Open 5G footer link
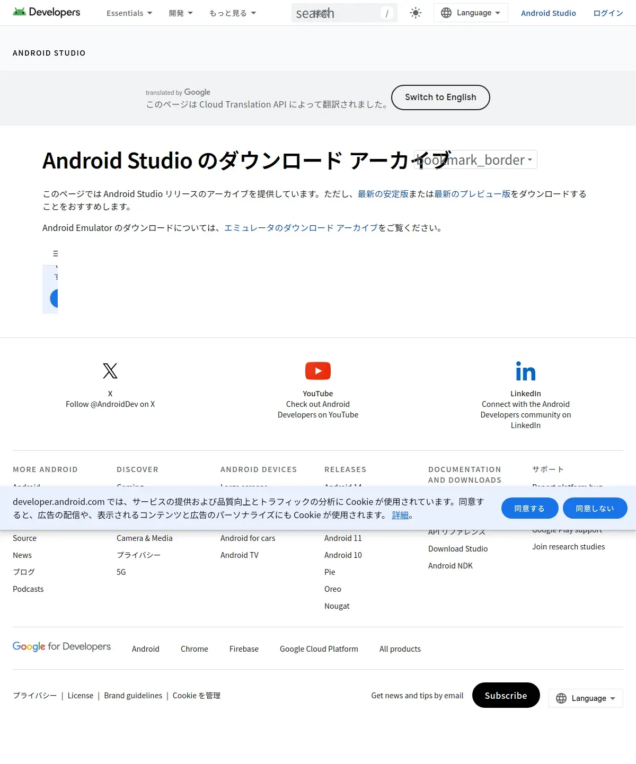 121,572
